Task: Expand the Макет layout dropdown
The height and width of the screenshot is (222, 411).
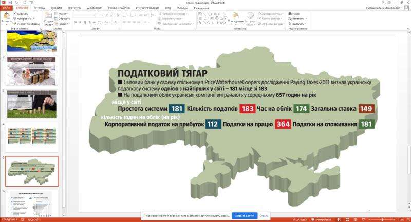Action: pos(62,13)
